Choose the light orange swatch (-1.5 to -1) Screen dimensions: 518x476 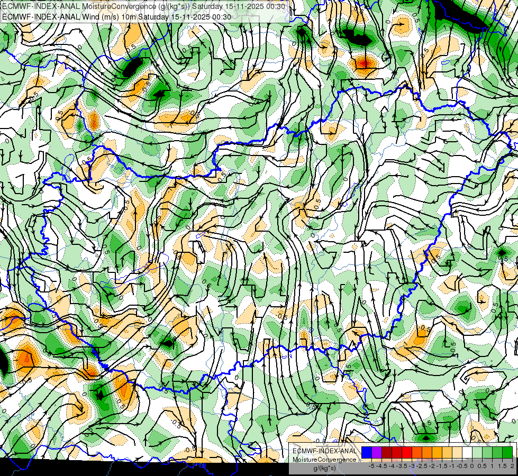click(x=447, y=453)
